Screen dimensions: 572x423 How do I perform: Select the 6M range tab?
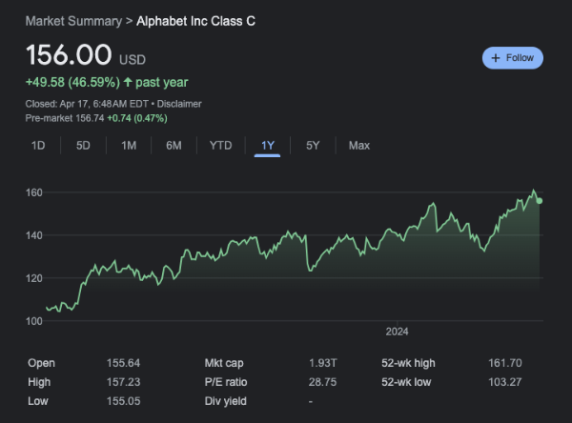click(x=174, y=146)
